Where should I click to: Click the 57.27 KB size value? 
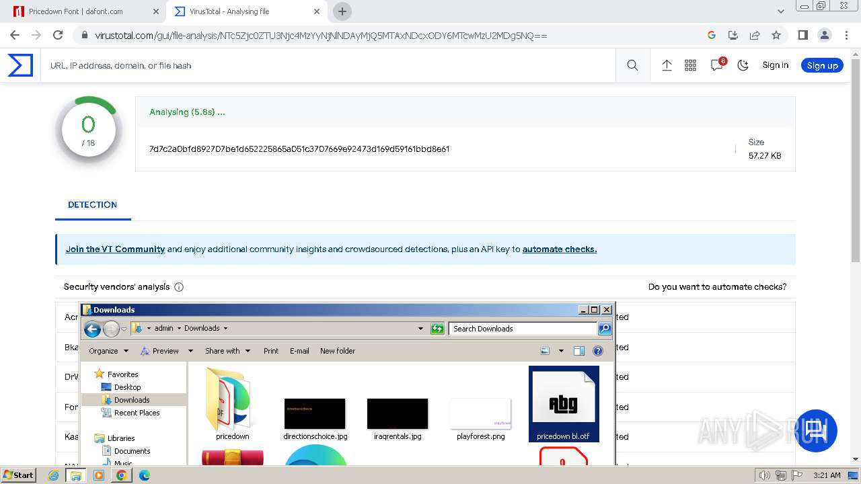pos(765,155)
